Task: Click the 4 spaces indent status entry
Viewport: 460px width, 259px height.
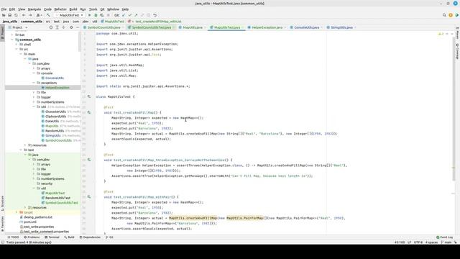Action: [x=431, y=242]
